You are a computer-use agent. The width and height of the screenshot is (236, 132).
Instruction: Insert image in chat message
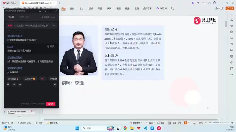(14, 84)
